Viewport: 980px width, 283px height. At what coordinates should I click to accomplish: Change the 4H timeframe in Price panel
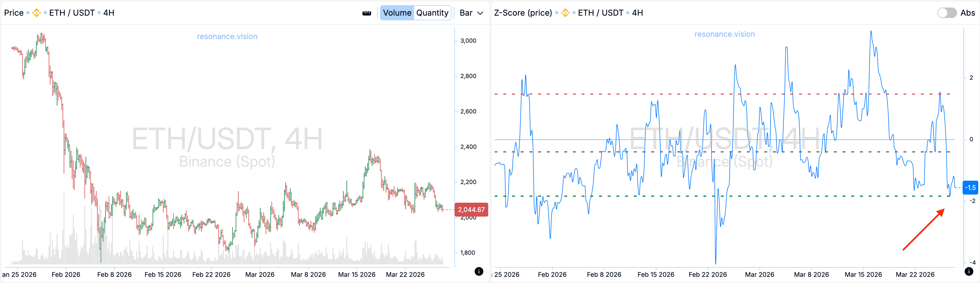(109, 13)
